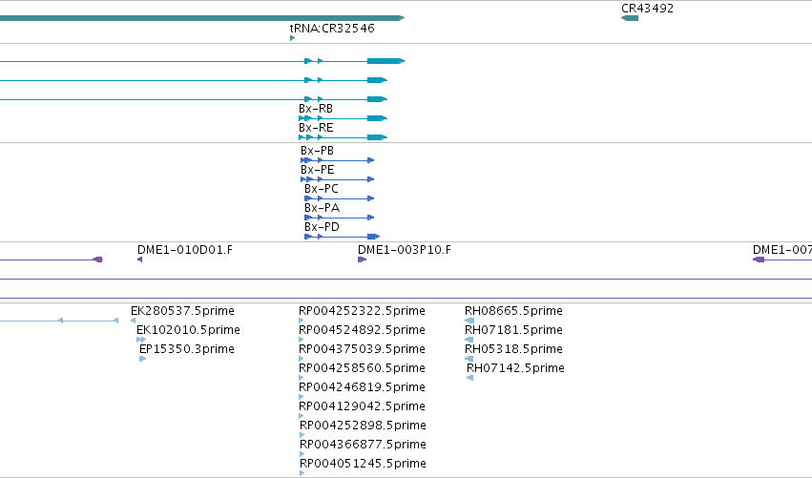Open the RP004258560.5prime label
This screenshot has width=812, height=478.
tap(362, 368)
